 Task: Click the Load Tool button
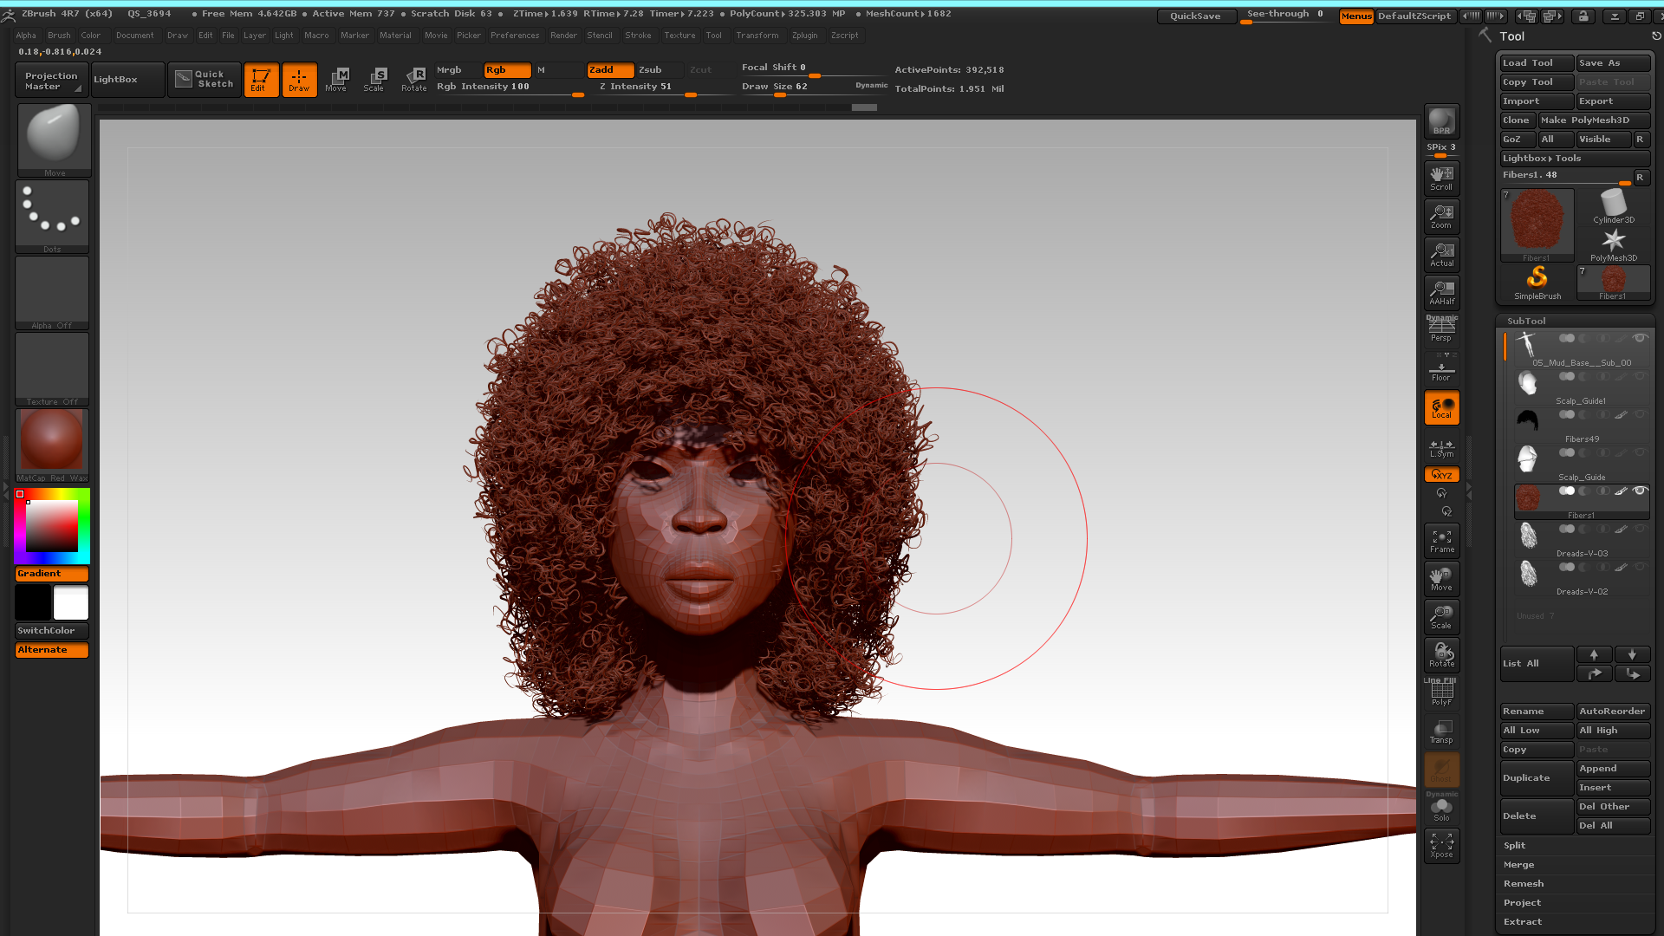click(x=1537, y=63)
